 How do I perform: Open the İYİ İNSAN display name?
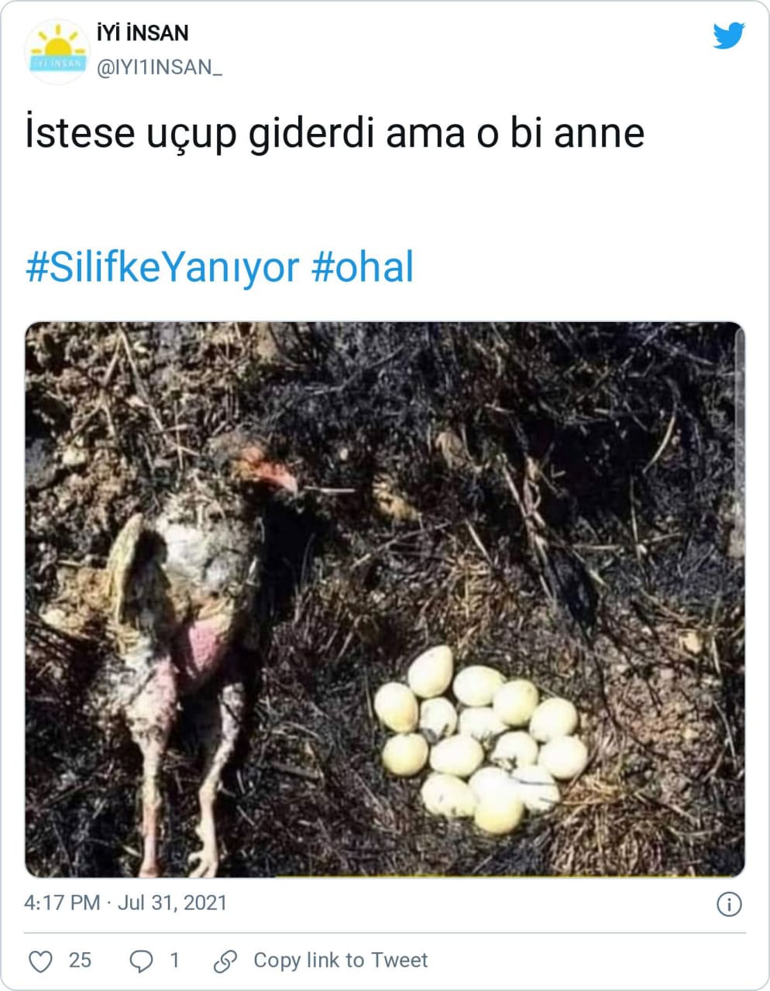(143, 33)
